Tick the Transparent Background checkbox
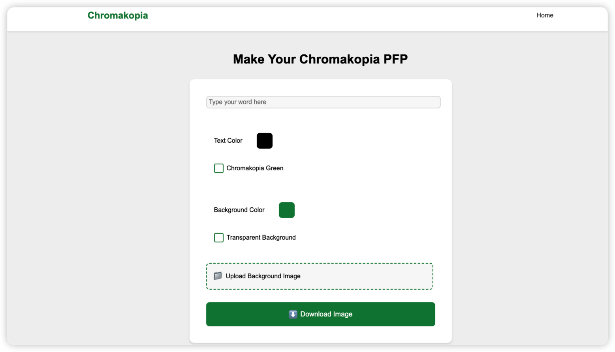Image resolution: width=615 pixels, height=352 pixels. tap(219, 238)
